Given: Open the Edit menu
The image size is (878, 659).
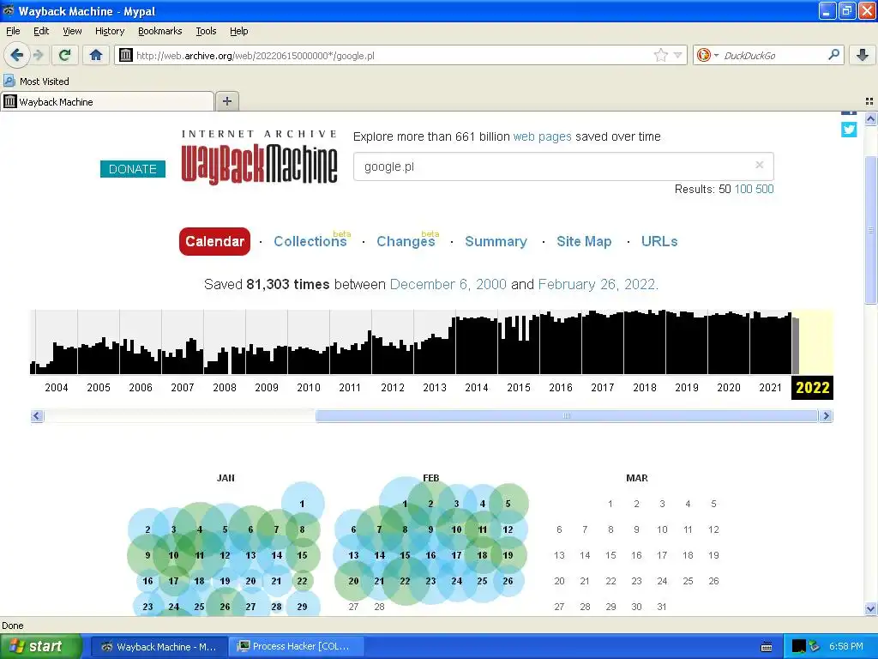Looking at the screenshot, I should pos(41,31).
